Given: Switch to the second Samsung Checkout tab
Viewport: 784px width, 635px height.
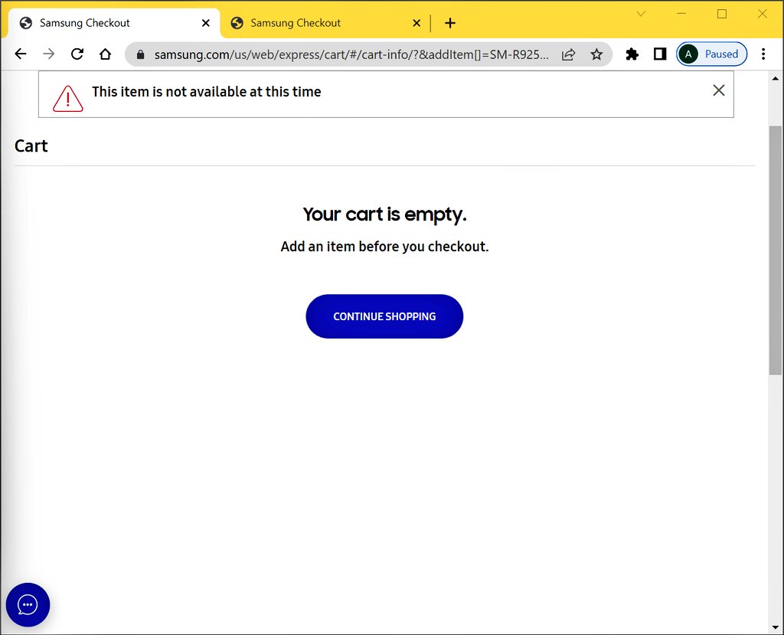Looking at the screenshot, I should [324, 23].
